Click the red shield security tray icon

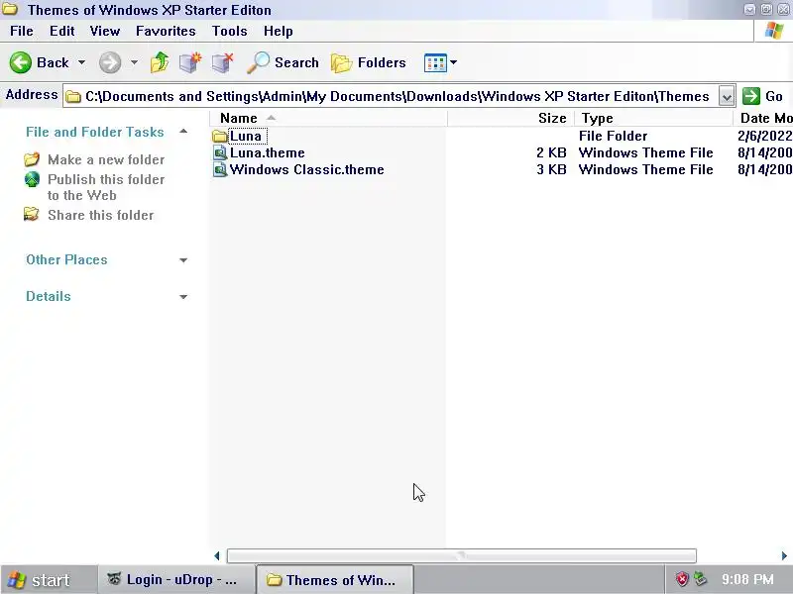coord(682,579)
